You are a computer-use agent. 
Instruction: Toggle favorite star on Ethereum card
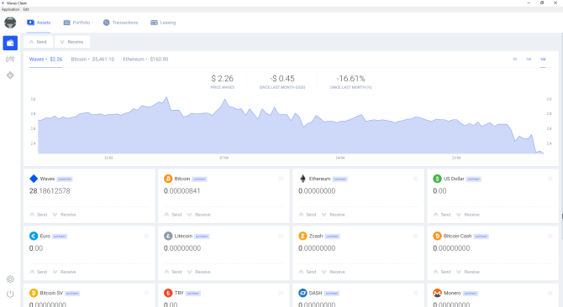coord(415,179)
